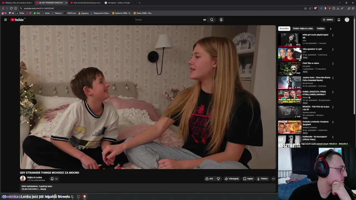
Task: Open the YouTube hamburger guide menu
Action: [5, 20]
